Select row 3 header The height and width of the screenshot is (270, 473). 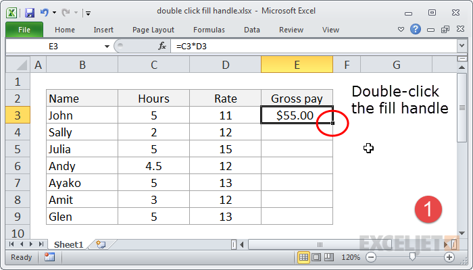point(18,115)
